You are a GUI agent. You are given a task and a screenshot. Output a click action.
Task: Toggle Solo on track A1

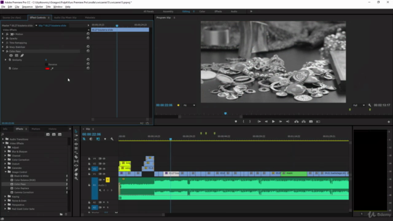click(108, 180)
